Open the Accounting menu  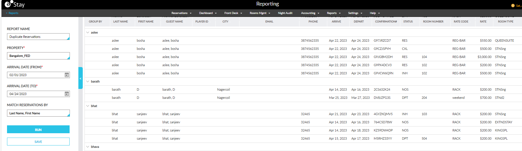tap(310, 13)
